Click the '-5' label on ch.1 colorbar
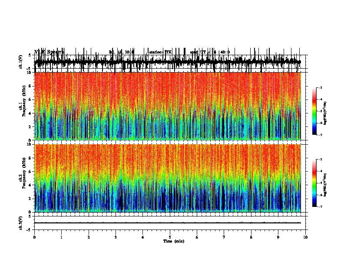This screenshot has height=266, width=344. click(x=321, y=111)
